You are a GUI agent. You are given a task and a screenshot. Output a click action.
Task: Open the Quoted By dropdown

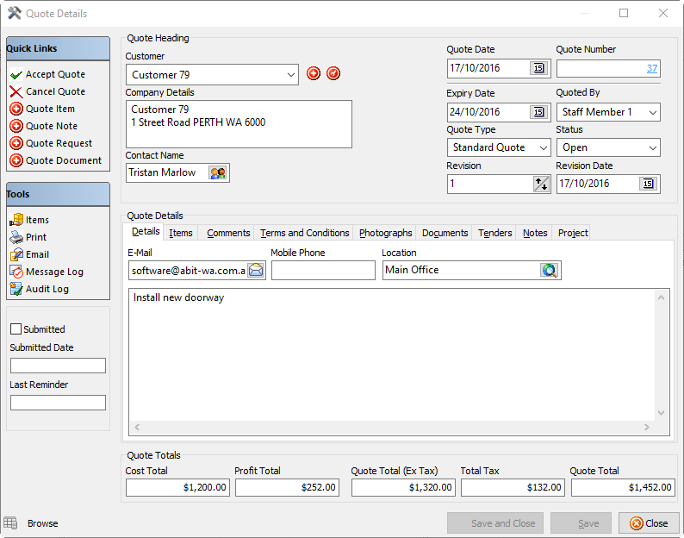point(651,112)
